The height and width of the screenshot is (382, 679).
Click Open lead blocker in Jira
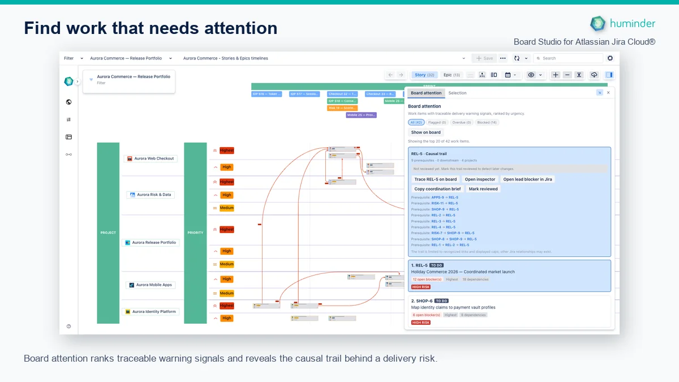(x=527, y=179)
